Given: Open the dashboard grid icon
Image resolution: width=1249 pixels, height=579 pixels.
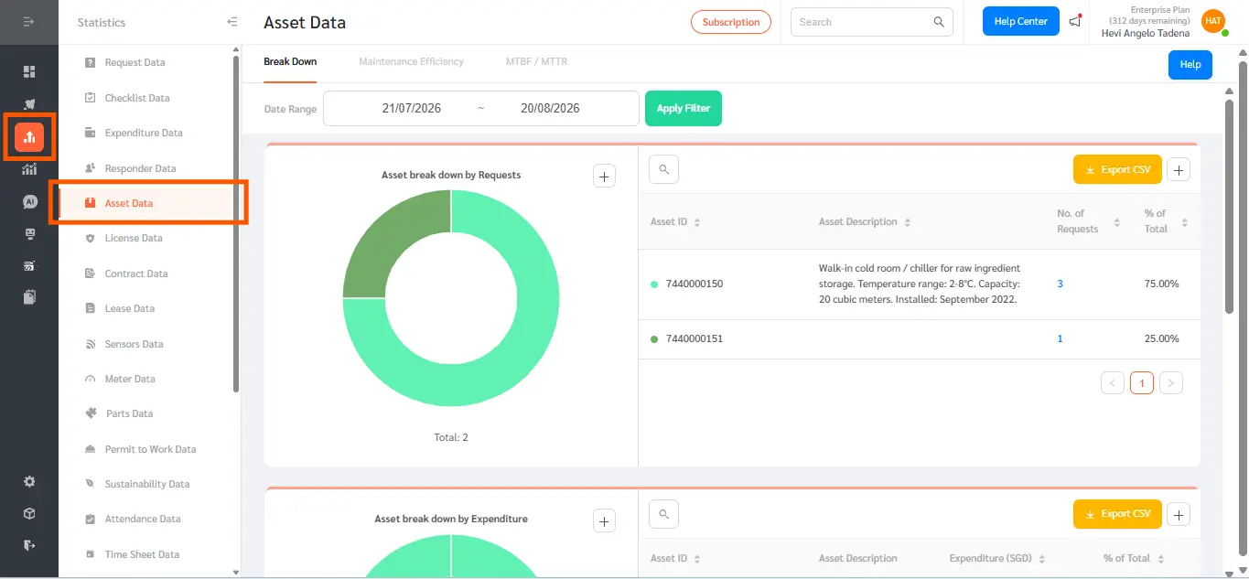Looking at the screenshot, I should pyautogui.click(x=29, y=71).
